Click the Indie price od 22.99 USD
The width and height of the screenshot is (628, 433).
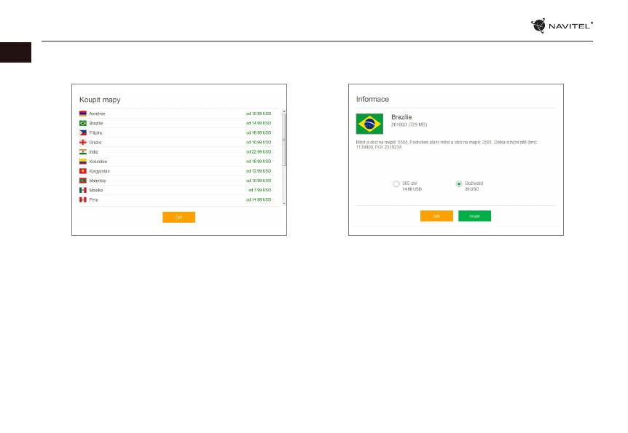point(259,152)
